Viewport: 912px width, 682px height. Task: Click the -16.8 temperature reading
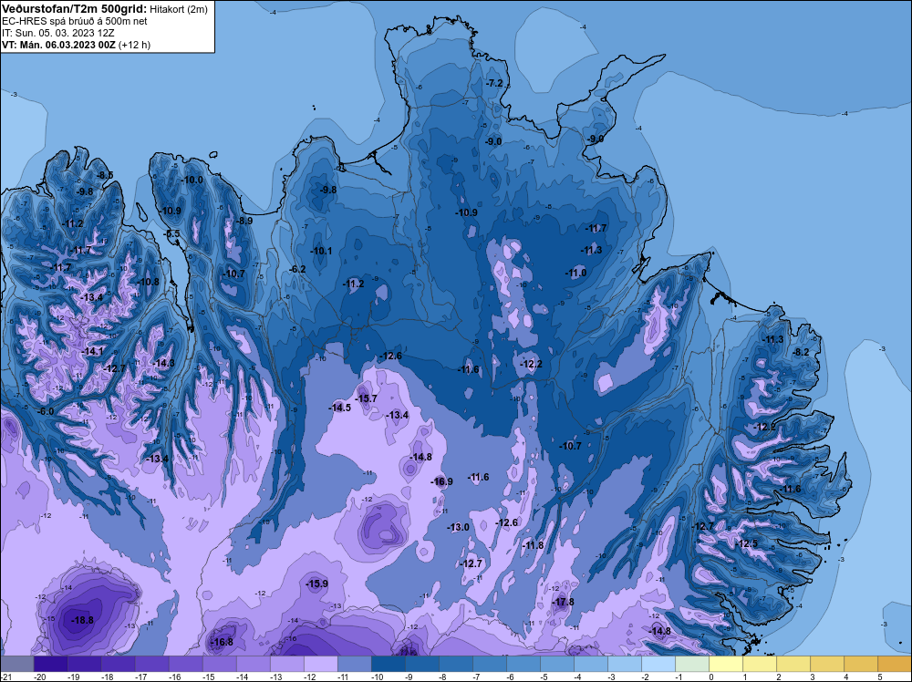[x=221, y=642]
